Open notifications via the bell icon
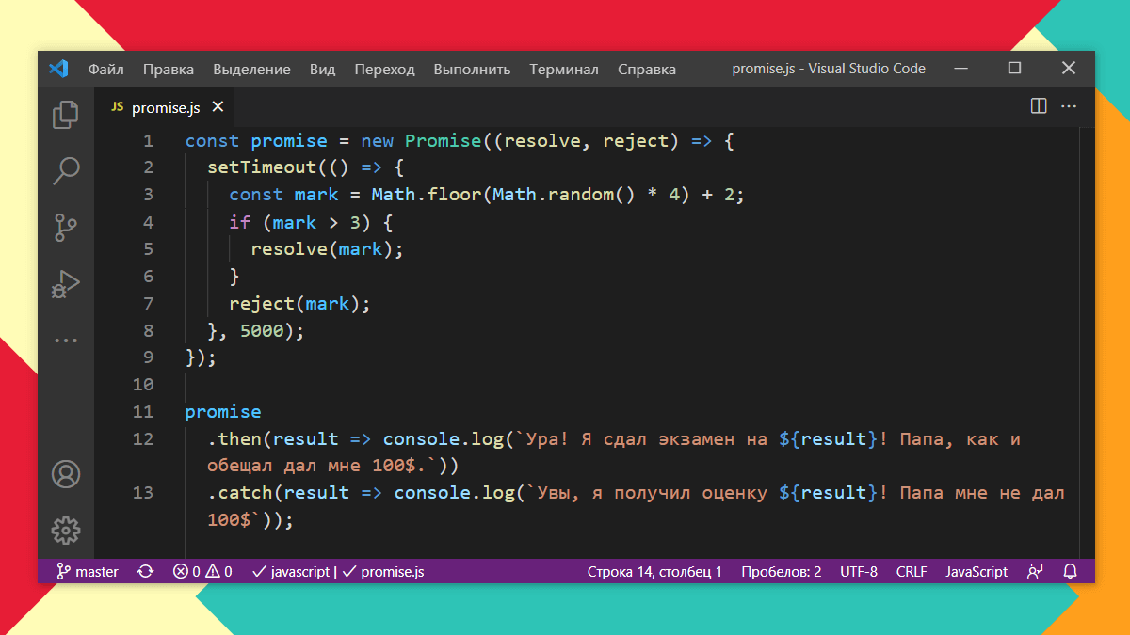 tap(1072, 571)
